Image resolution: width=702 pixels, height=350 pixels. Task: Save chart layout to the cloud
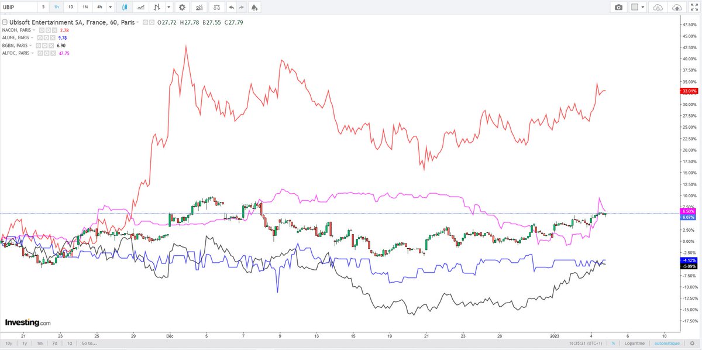(x=676, y=7)
